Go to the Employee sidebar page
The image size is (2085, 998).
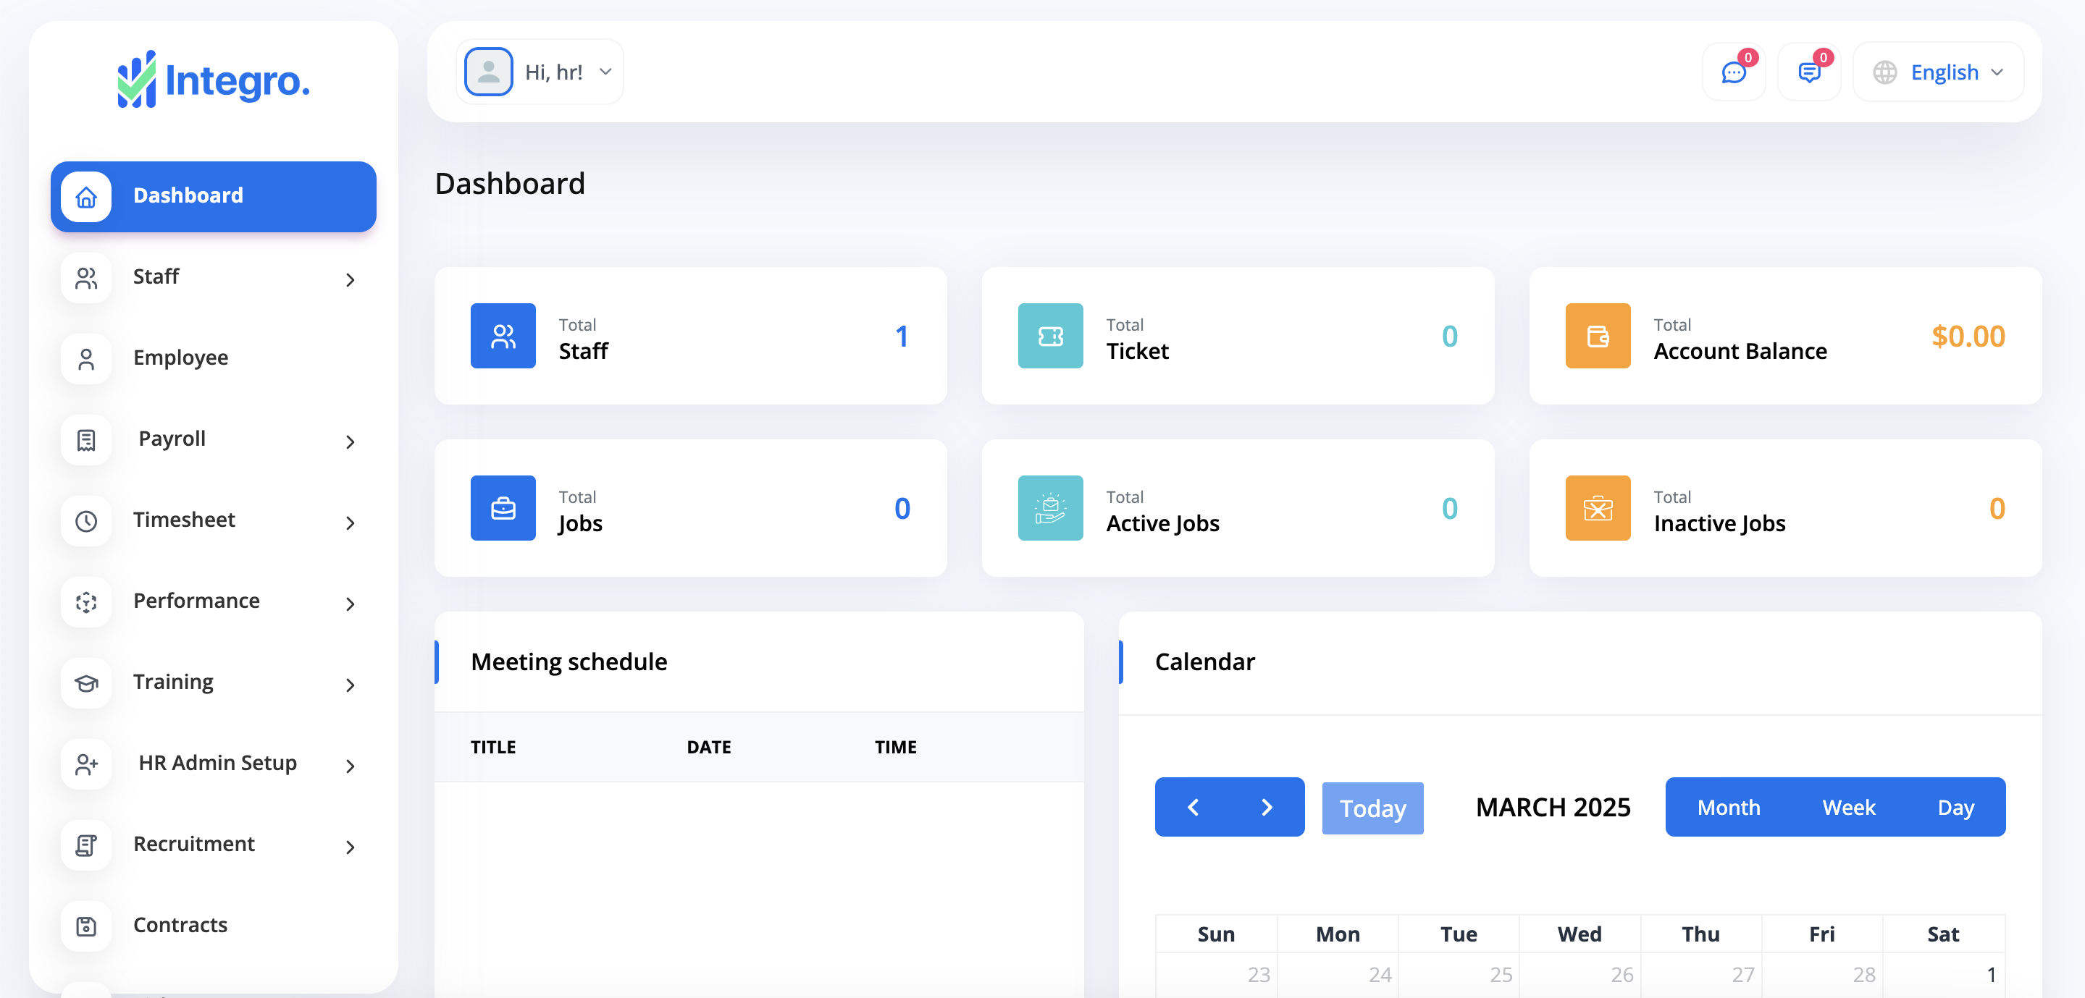[180, 358]
